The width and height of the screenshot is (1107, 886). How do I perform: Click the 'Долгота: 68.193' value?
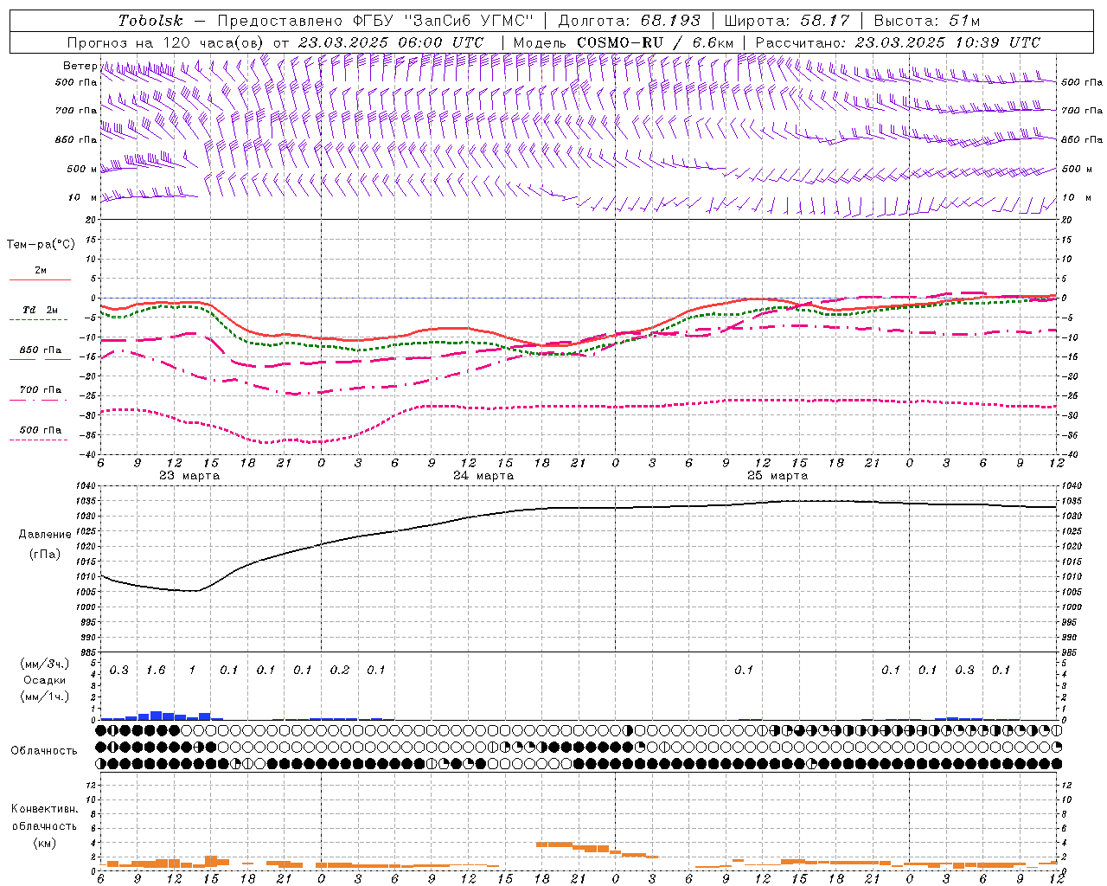(x=630, y=21)
